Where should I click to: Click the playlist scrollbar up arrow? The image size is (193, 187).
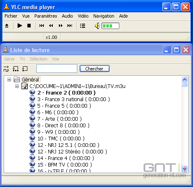coord(185,79)
